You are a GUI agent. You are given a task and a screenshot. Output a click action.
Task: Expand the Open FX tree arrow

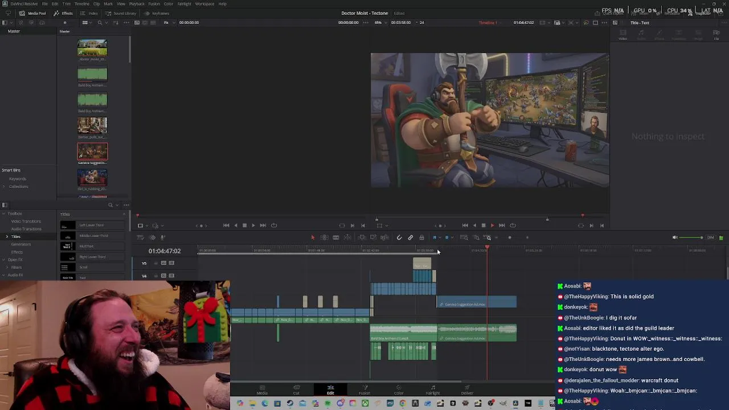tap(3, 260)
